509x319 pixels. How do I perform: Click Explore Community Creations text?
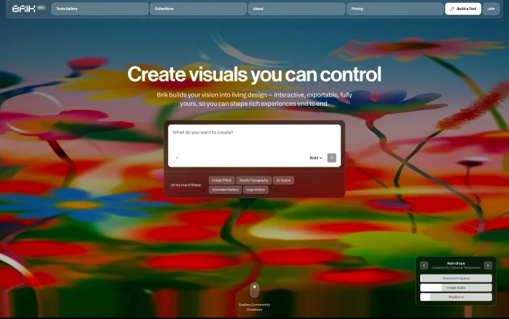tap(254, 307)
